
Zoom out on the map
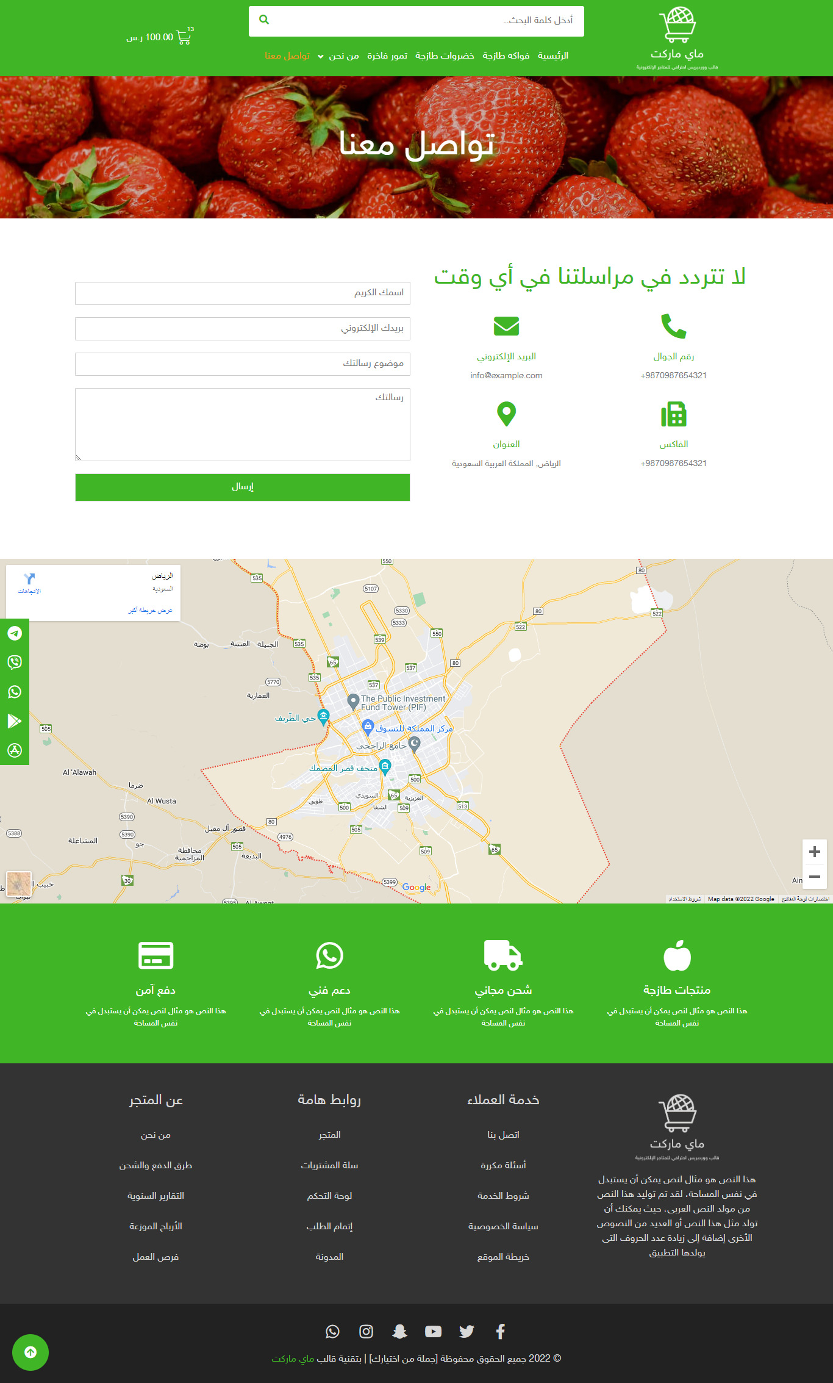(814, 877)
